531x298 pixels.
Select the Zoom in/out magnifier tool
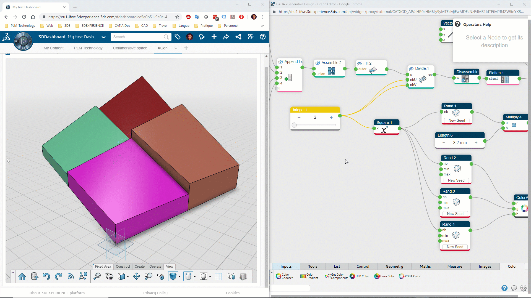tap(149, 276)
